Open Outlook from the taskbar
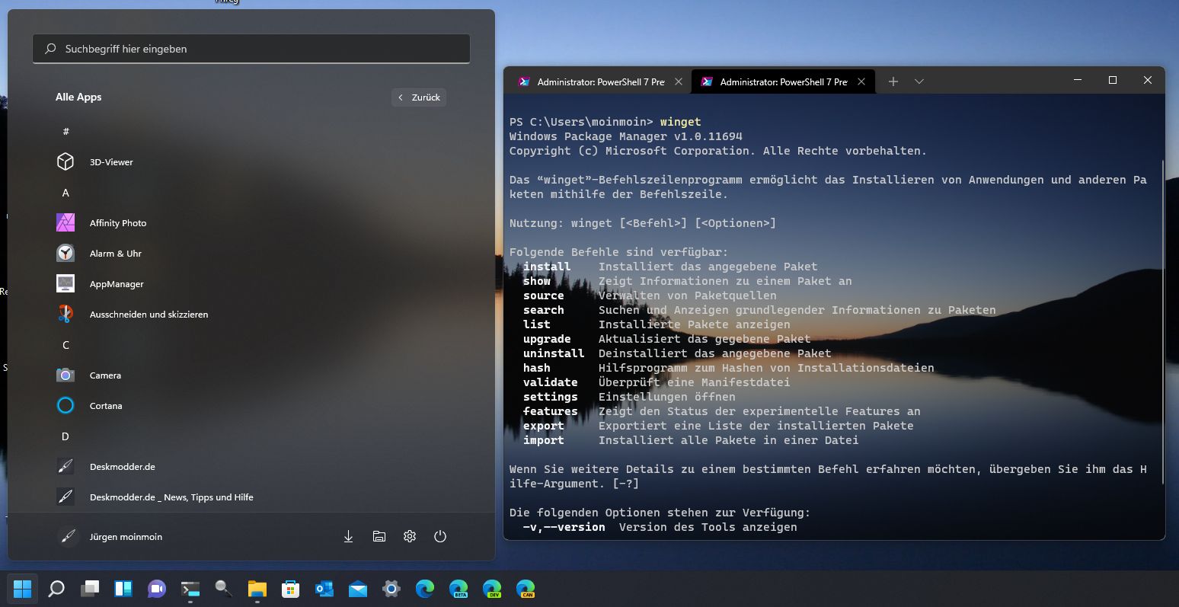Image resolution: width=1179 pixels, height=607 pixels. tap(324, 589)
